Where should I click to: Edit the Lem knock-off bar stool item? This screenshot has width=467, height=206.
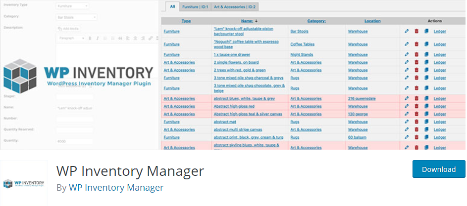(407, 31)
